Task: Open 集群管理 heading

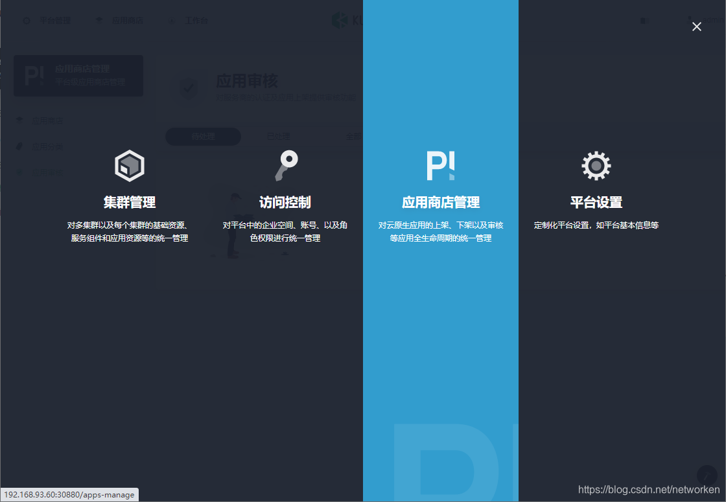Action: coord(130,202)
